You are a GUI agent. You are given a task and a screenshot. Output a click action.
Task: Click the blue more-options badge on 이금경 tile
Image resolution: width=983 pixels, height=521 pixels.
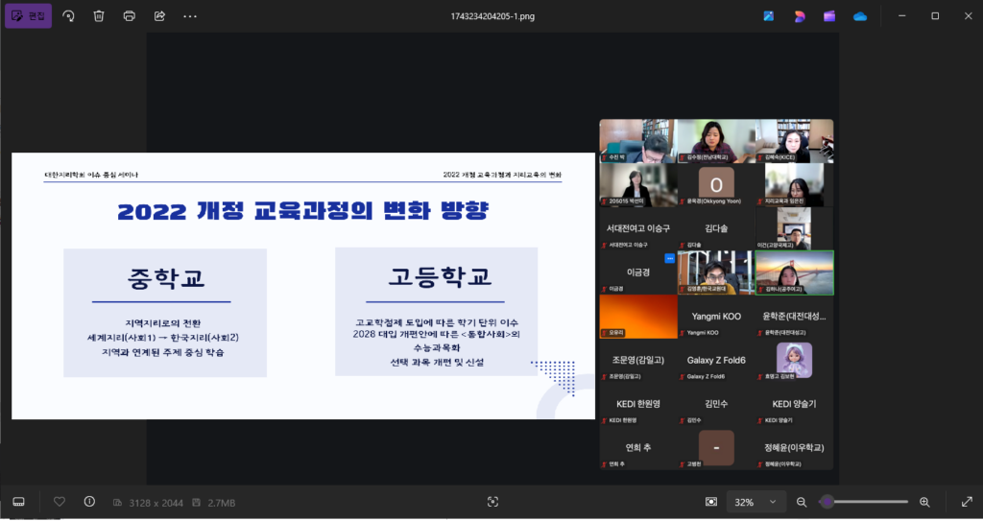pos(669,258)
